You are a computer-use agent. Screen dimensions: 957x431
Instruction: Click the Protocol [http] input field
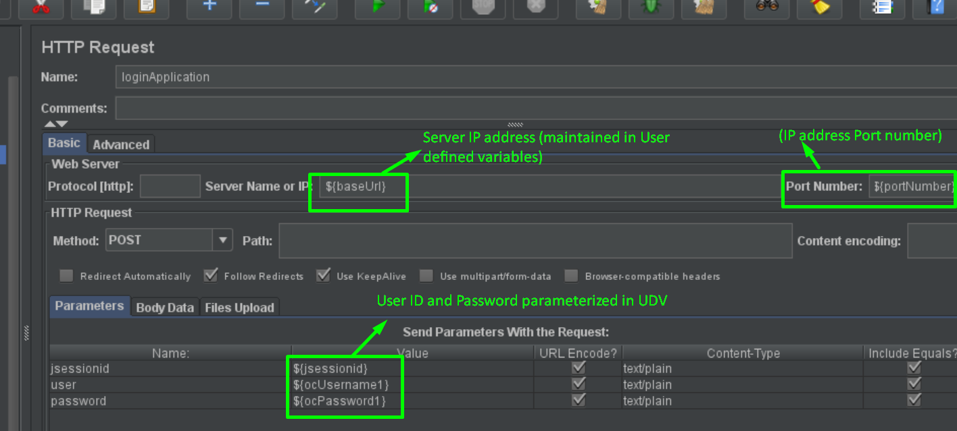[170, 186]
